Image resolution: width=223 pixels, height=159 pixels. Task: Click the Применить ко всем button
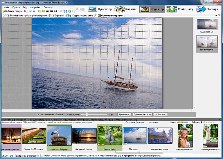[142, 114]
